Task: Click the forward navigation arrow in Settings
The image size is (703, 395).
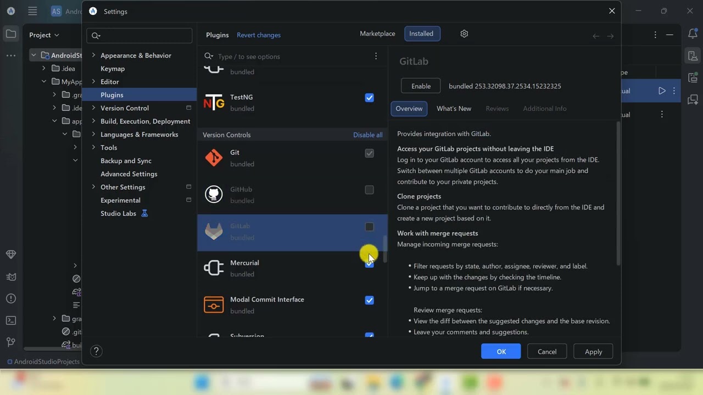Action: [610, 36]
